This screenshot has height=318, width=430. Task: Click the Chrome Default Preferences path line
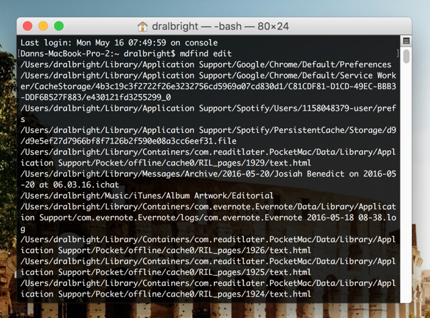tap(206, 64)
